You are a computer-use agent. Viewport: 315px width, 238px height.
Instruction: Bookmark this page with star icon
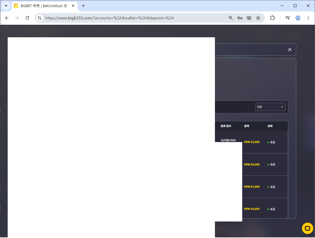coord(258,18)
